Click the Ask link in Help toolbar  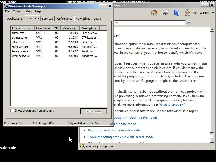point(195,13)
